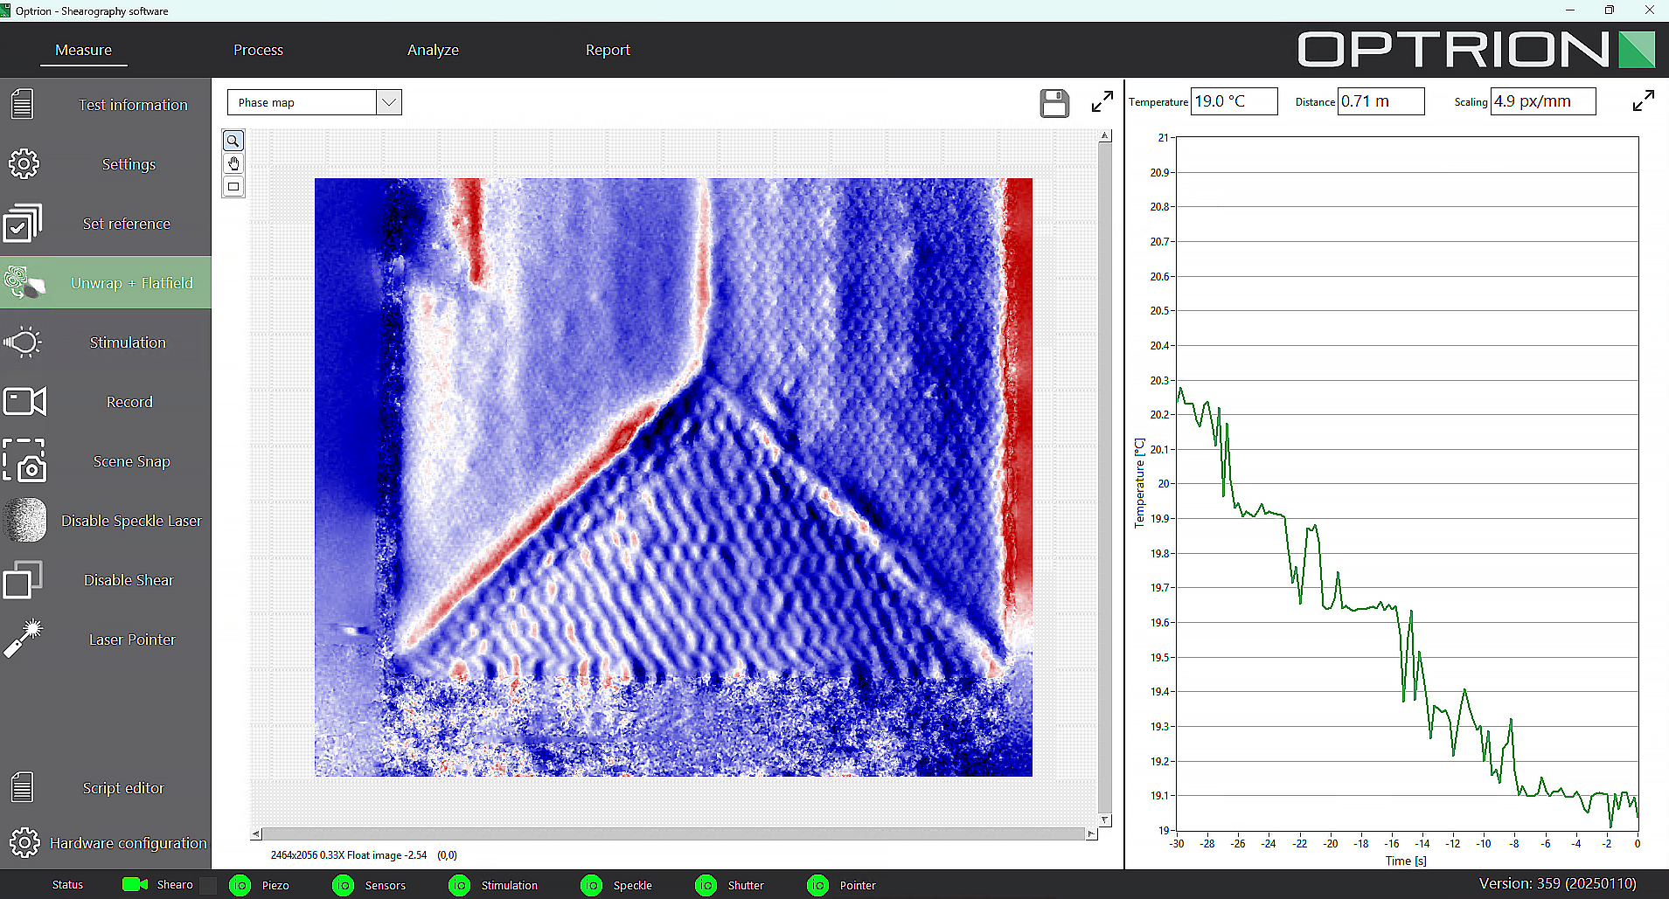Toggle the checkbox next to Shearo

tap(208, 885)
